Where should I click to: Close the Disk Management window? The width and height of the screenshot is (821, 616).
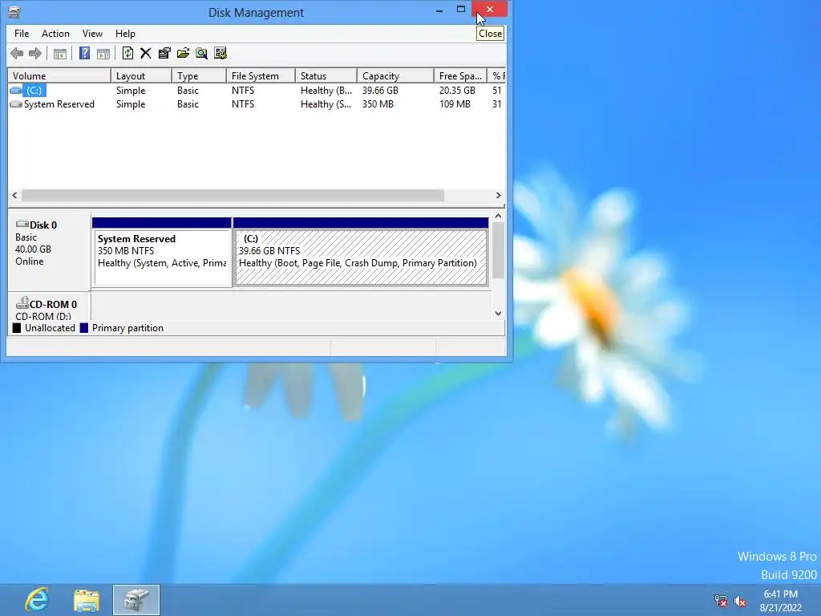[x=490, y=10]
